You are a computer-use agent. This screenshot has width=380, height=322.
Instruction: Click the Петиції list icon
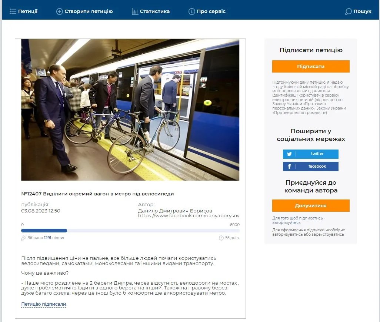pos(13,11)
